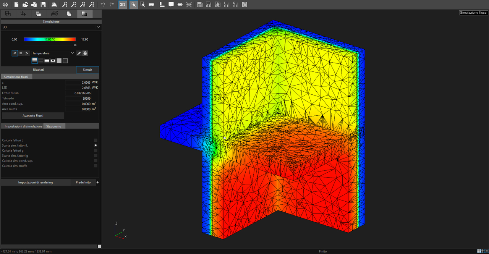Click the Simula button
This screenshot has height=254, width=489.
coord(87,70)
